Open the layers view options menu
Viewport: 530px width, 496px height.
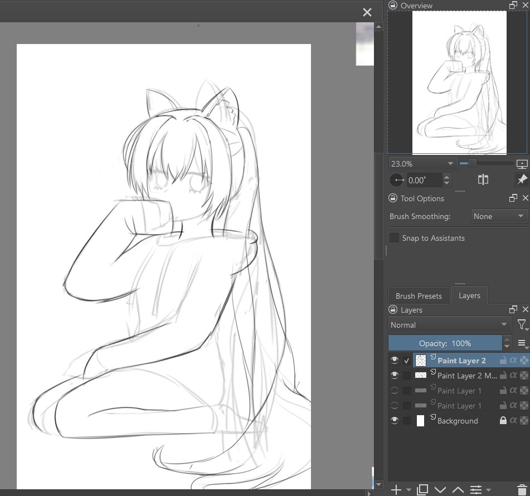[522, 343]
